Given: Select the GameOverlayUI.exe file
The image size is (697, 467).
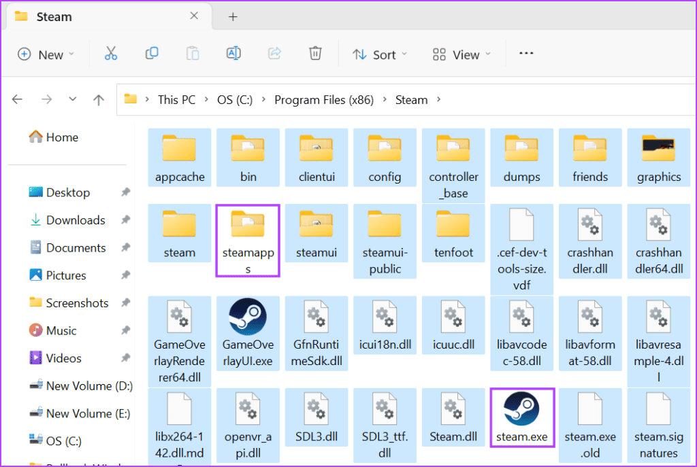Looking at the screenshot, I should 248,333.
